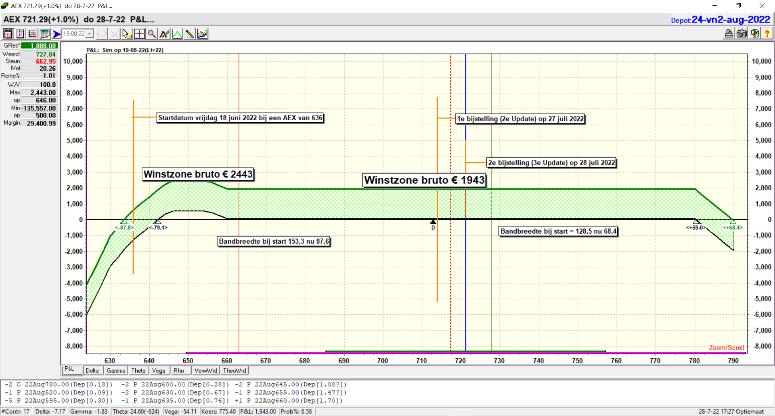Click the Koers: 775.40 status entry
The height and width of the screenshot is (416, 775).
point(218,412)
